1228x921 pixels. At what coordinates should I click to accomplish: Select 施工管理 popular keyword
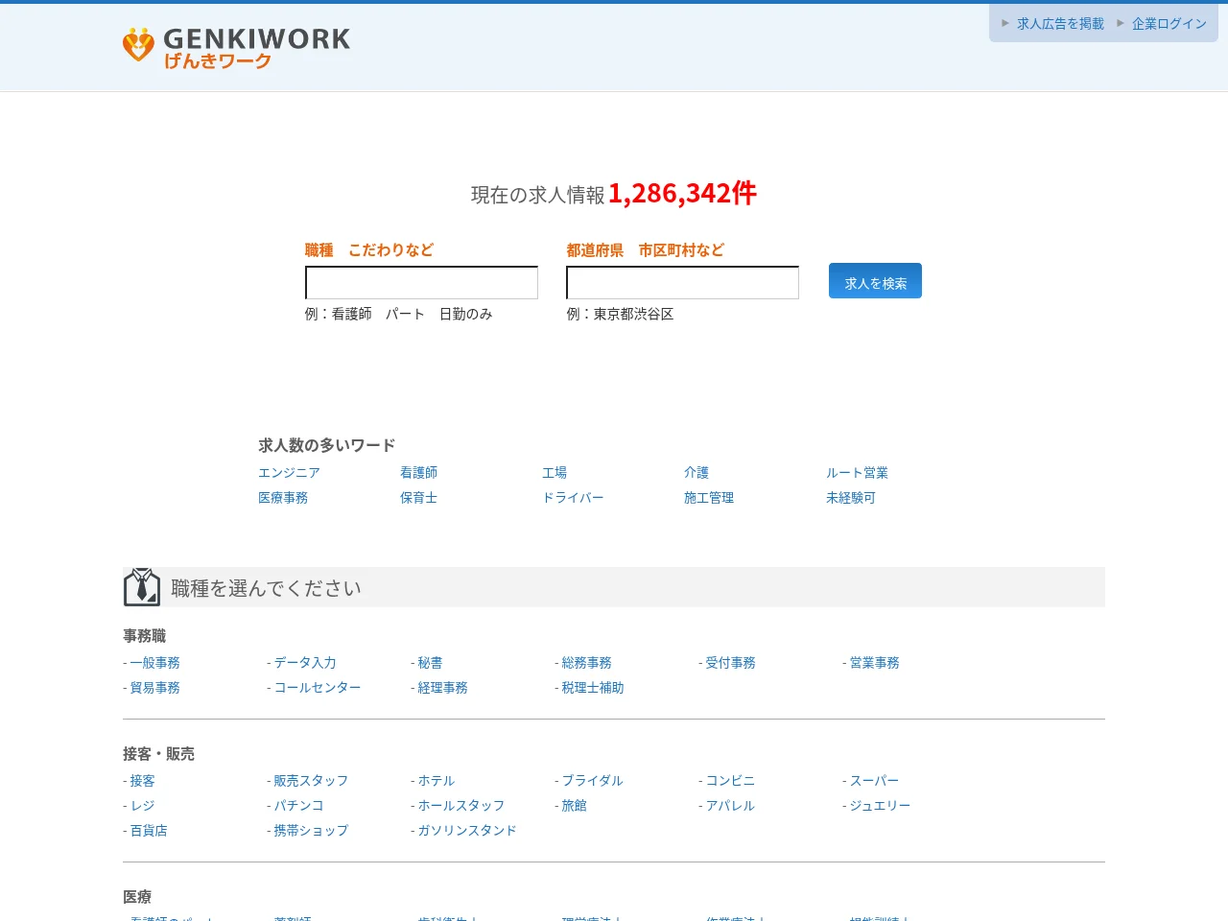(x=709, y=498)
